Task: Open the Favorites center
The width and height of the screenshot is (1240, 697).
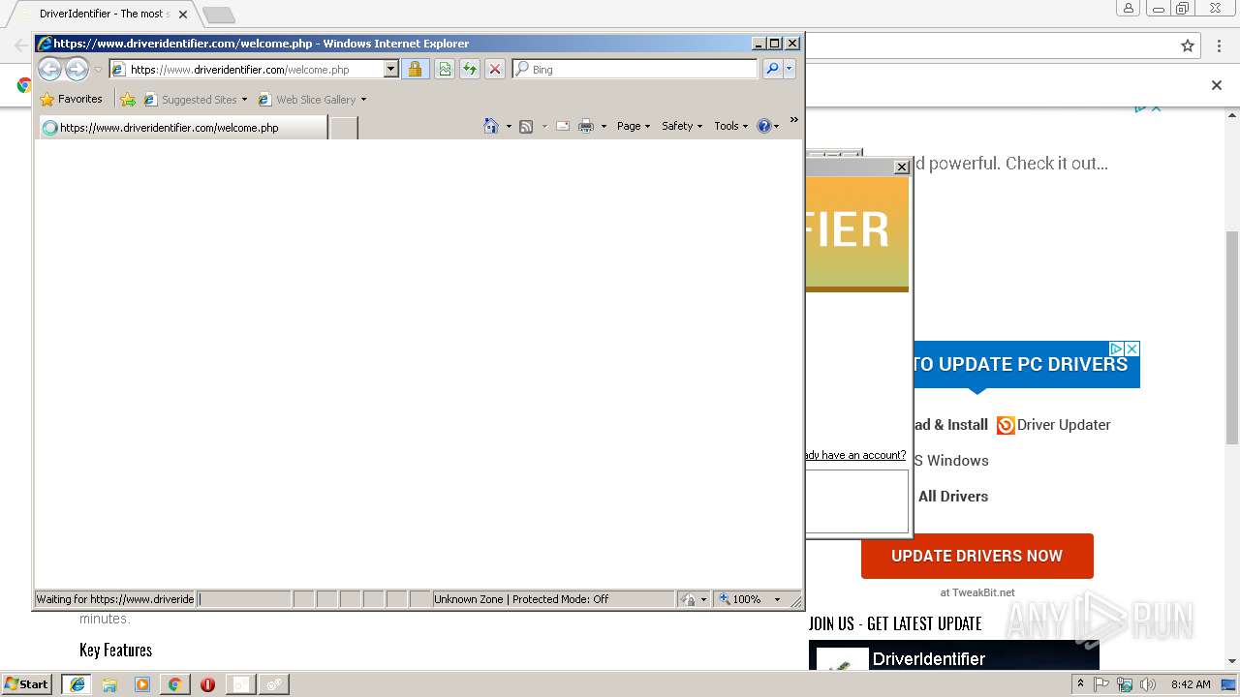Action: [x=71, y=99]
